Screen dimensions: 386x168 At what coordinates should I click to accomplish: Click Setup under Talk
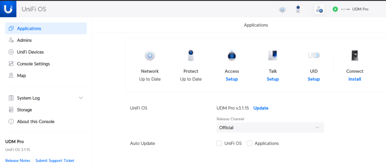(x=273, y=79)
